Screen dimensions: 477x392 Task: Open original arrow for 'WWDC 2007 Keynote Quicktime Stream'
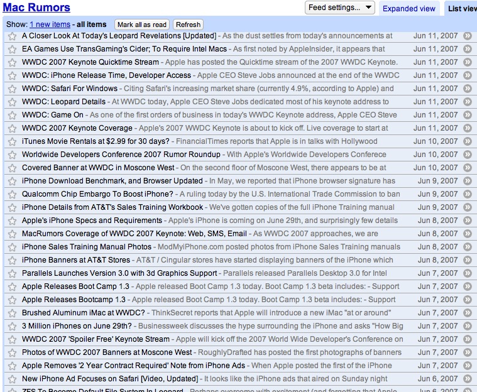click(468, 62)
